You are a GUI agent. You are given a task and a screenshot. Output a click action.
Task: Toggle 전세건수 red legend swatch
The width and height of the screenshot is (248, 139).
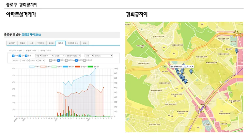pos(78,67)
